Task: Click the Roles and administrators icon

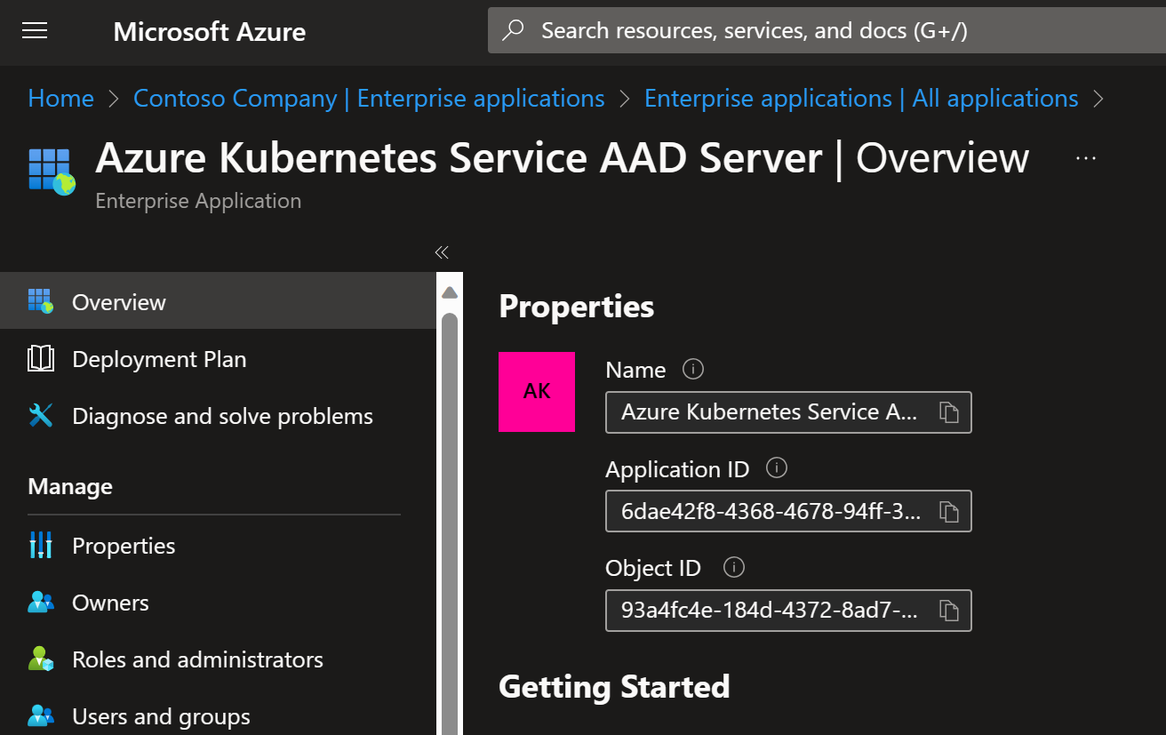Action: [41, 659]
